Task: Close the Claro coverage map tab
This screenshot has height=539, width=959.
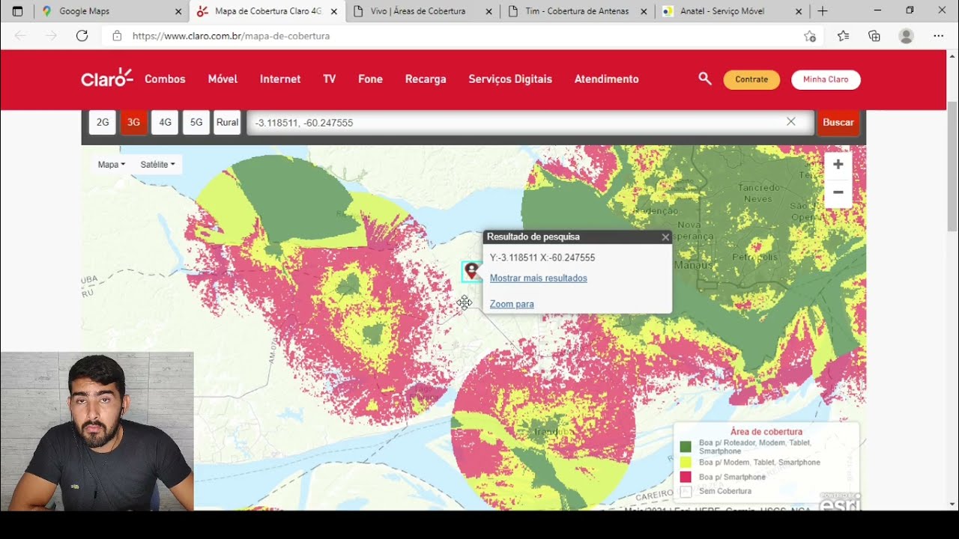Action: (x=333, y=11)
